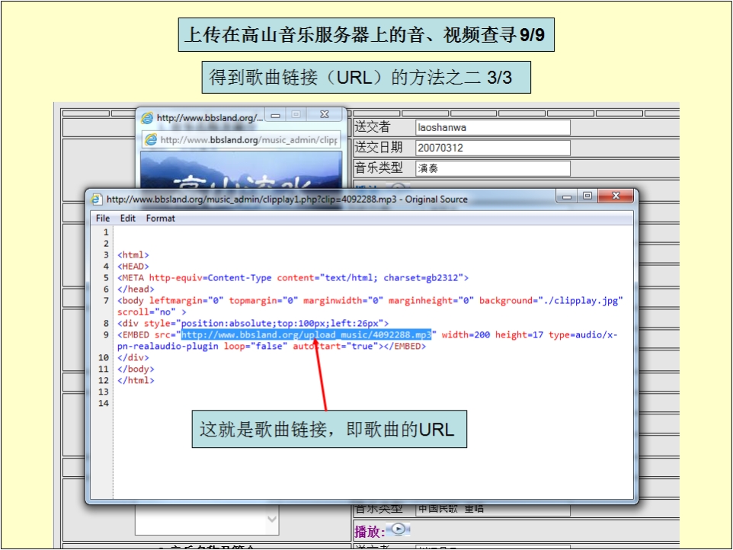Click the 送交日期 field showing 20070312
This screenshot has width=733, height=550.
click(x=492, y=148)
